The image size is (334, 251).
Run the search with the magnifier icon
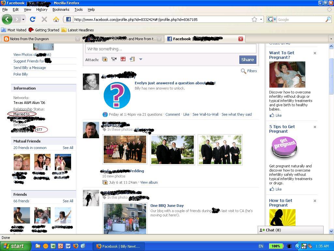tap(328, 19)
